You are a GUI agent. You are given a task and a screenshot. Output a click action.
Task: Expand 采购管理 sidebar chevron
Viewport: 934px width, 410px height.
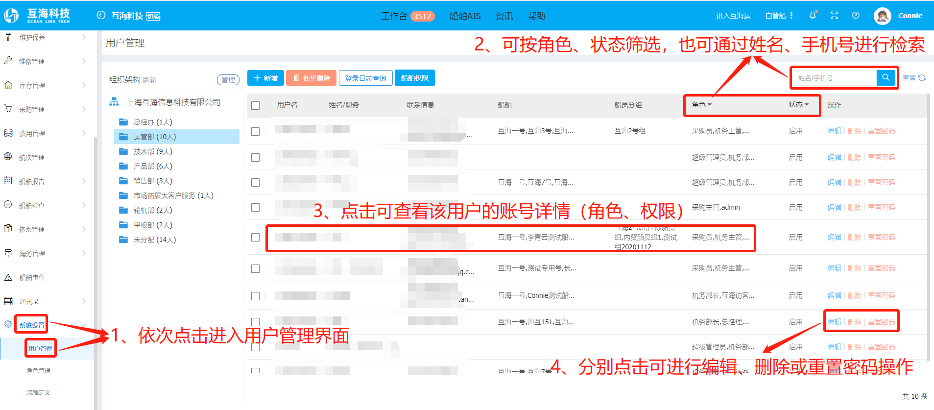click(x=84, y=109)
